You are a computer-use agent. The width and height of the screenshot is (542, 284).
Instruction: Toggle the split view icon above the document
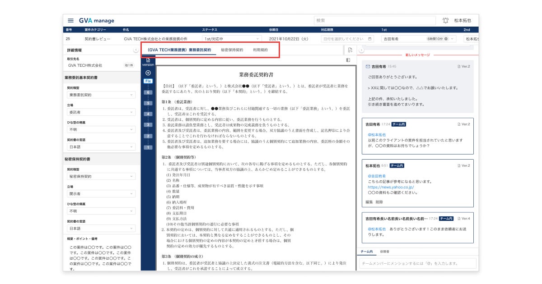point(348,60)
